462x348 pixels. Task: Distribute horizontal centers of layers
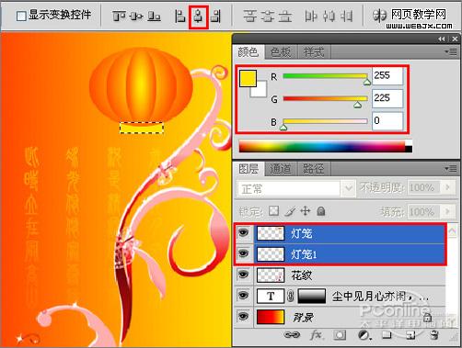[x=329, y=16]
